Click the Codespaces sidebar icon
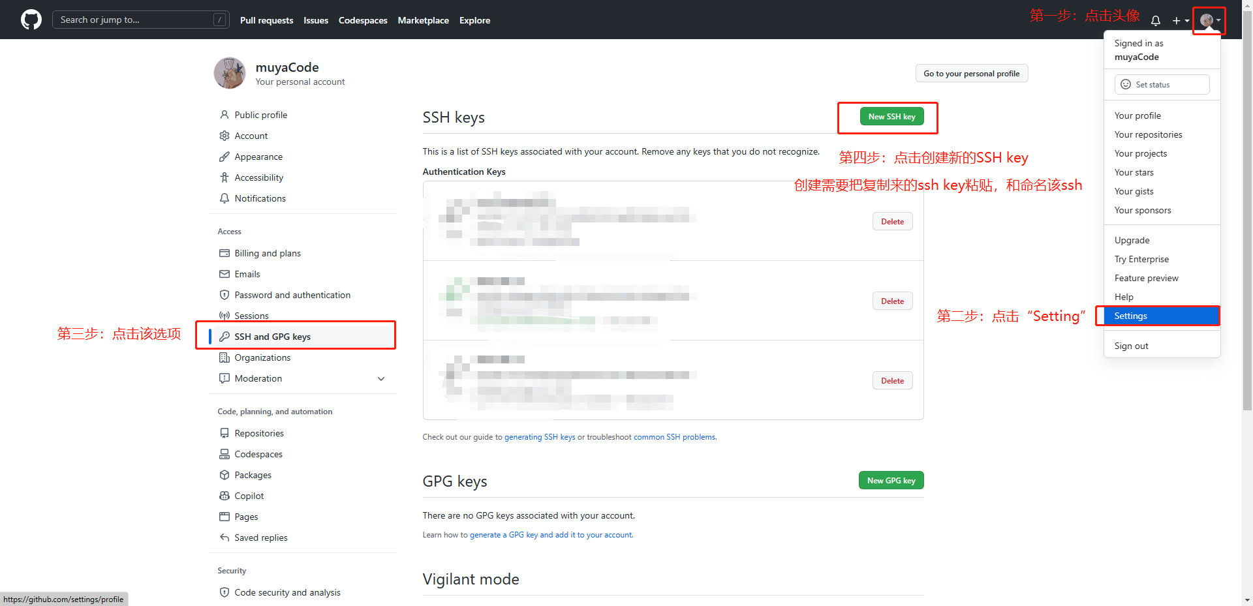Image resolution: width=1253 pixels, height=606 pixels. pos(224,454)
